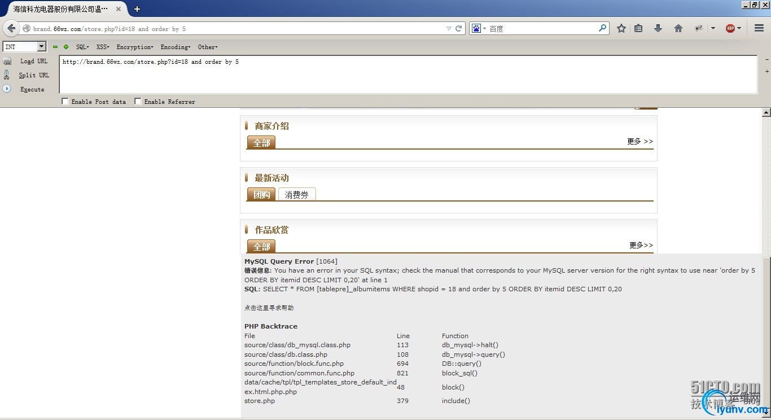Image resolution: width=771 pixels, height=420 pixels.
Task: Click the globe site identity icon
Action: [27, 29]
